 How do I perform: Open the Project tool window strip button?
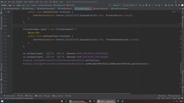[1, 11]
